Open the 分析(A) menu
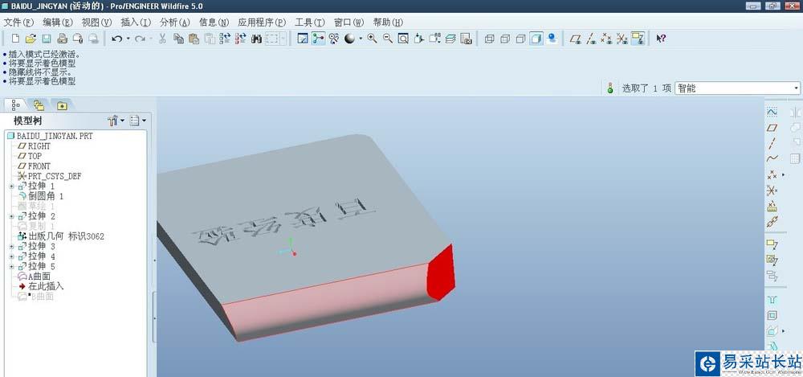 [174, 22]
